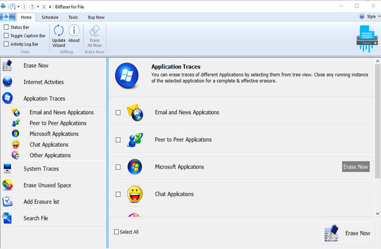Screen dimensions: 381x249
Task: Click the large Application Traces header icon
Action: click(x=127, y=76)
